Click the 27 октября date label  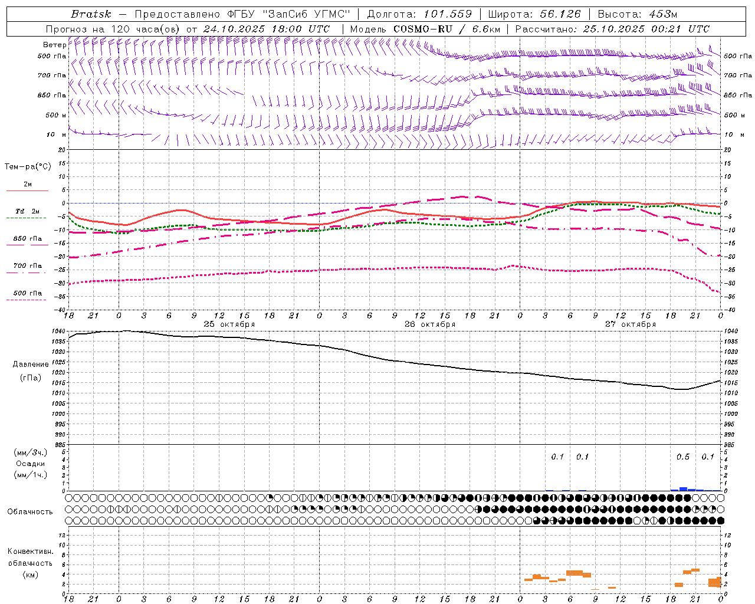click(631, 324)
